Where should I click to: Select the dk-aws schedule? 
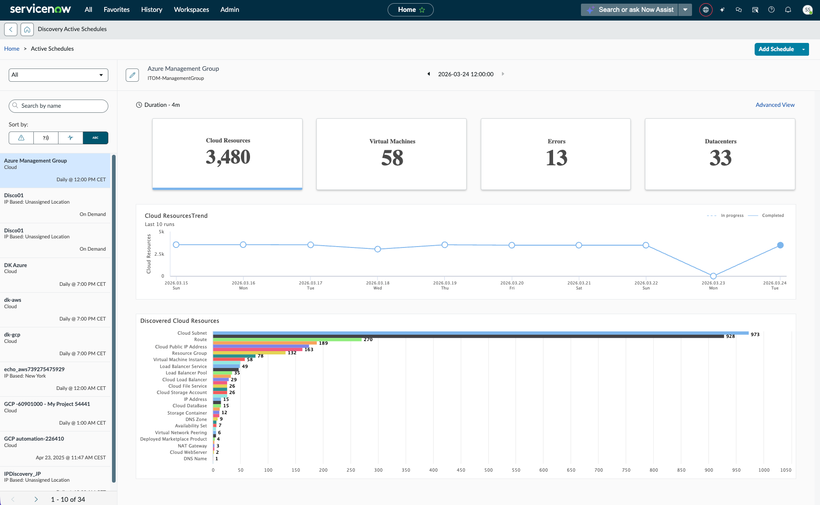[x=55, y=310]
